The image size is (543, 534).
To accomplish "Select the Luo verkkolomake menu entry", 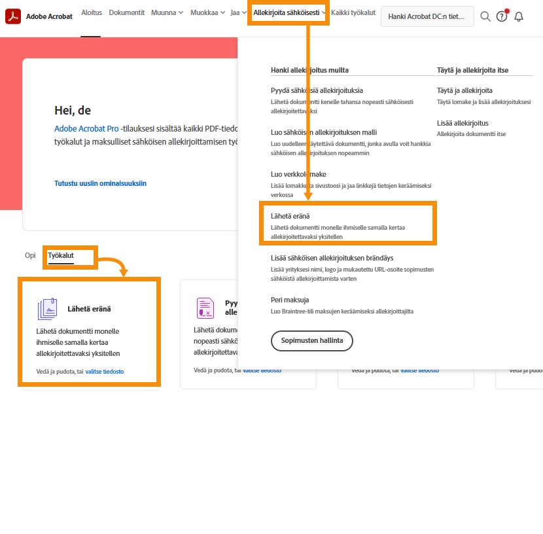I will pyautogui.click(x=298, y=175).
